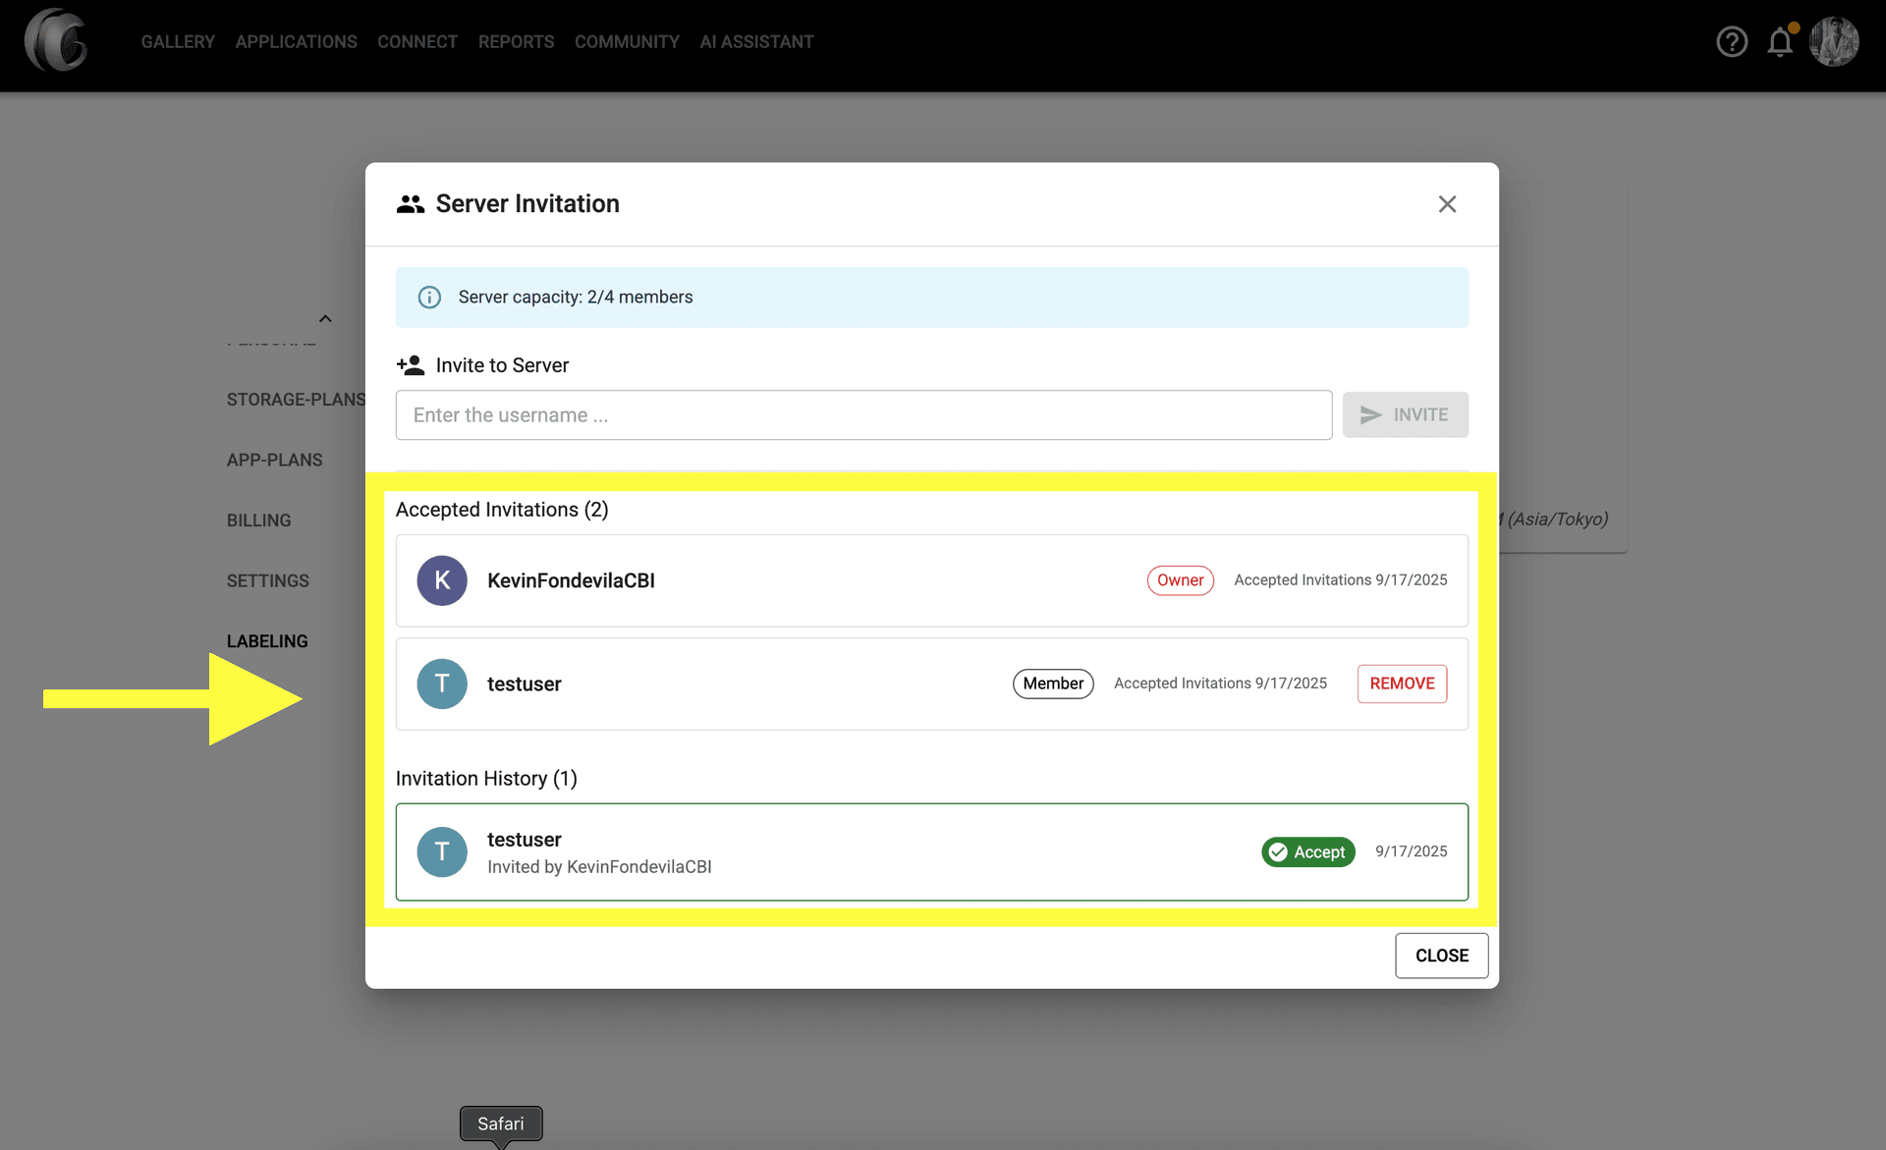Close the Server Invitation dialog with X
The image size is (1886, 1150).
1447,204
